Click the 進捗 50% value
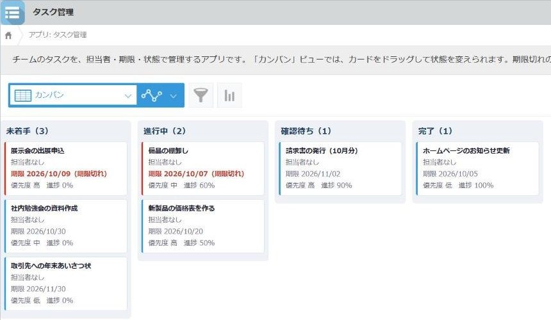Viewport: 551px width, 320px height. pos(199,243)
